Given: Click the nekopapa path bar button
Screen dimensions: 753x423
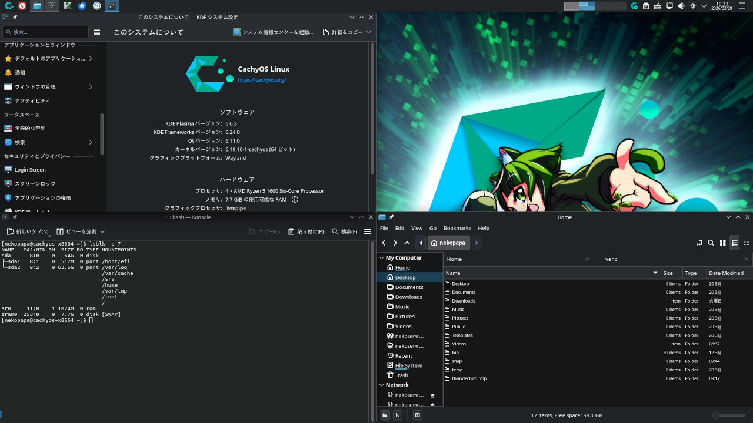Looking at the screenshot, I should click(x=448, y=243).
